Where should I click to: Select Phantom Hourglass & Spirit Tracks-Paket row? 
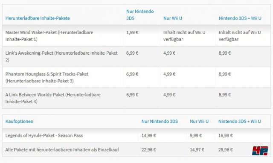coord(136,77)
